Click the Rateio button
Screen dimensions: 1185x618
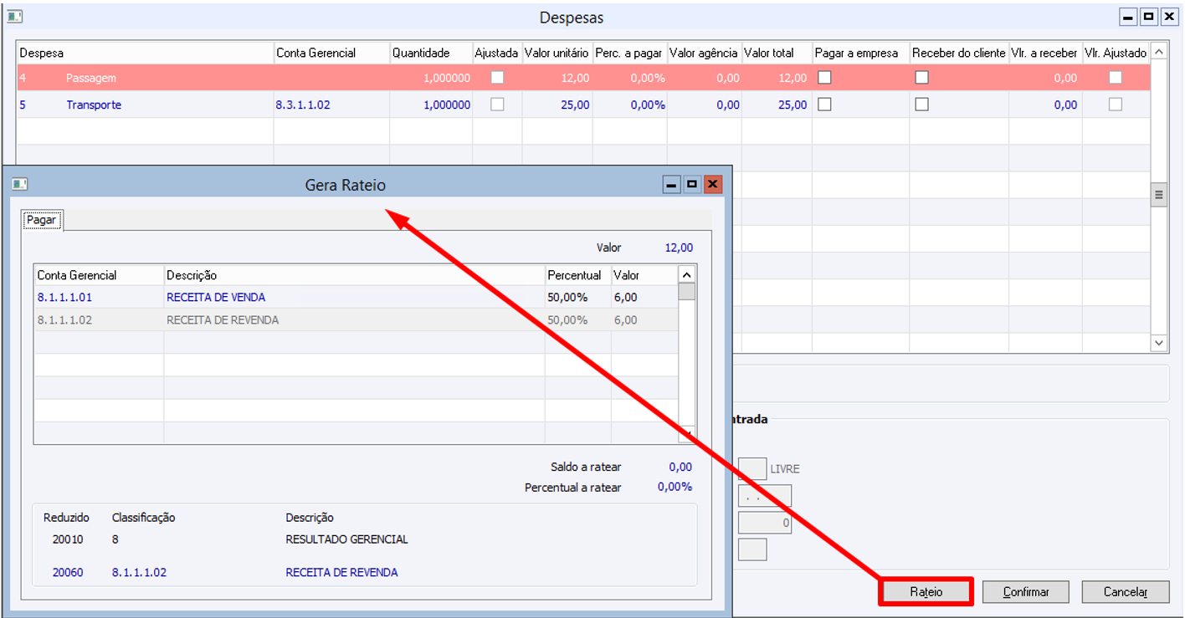point(926,591)
